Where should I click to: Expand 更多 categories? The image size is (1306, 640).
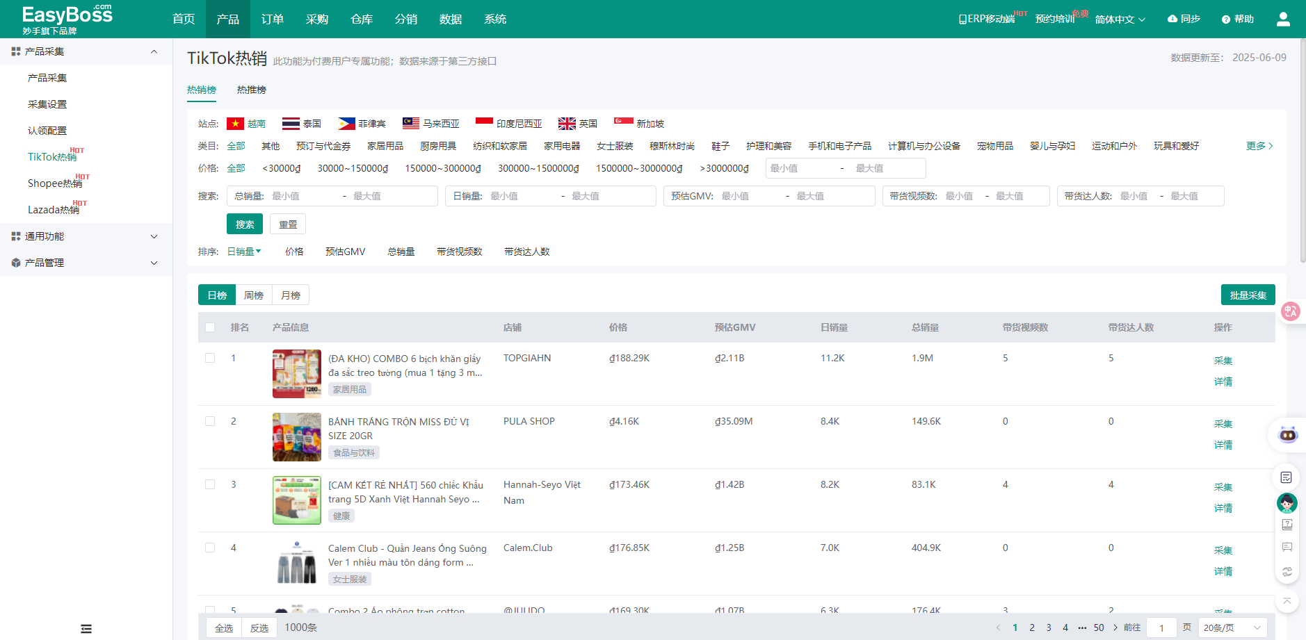coord(1259,146)
